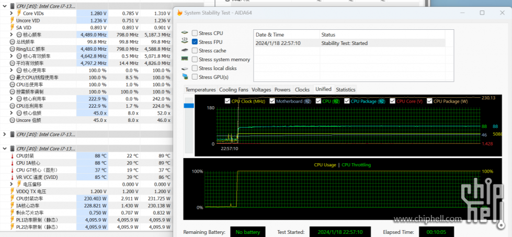512x237 pixels.
Task: Click the RAM icon beside Stress system memory
Action: click(185, 59)
